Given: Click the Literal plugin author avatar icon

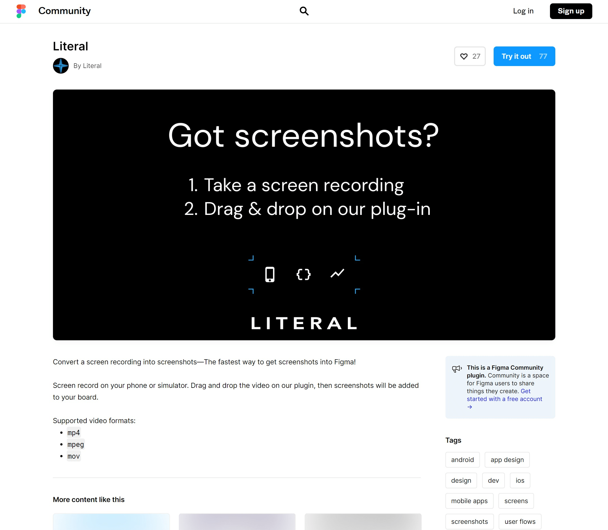Looking at the screenshot, I should pos(61,65).
